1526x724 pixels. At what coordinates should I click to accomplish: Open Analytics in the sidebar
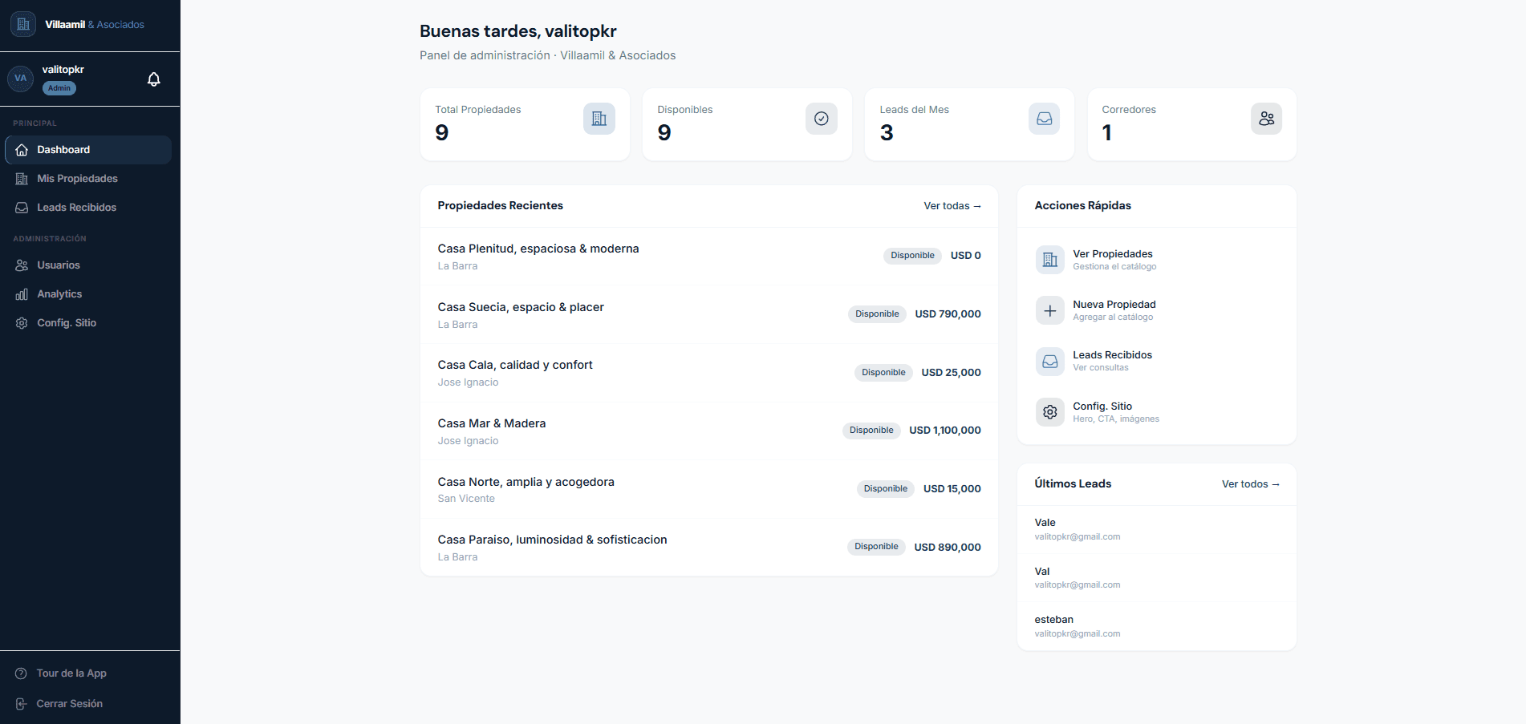tap(88, 294)
